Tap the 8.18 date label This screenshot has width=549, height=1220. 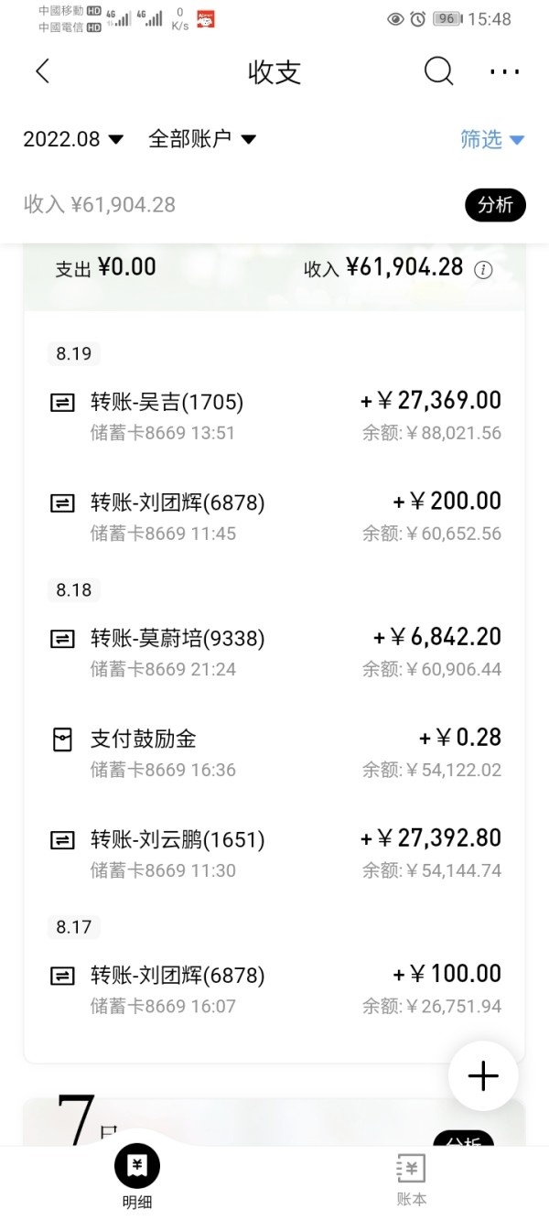[74, 590]
